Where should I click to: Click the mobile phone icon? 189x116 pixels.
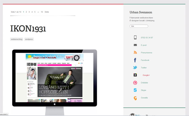(x=135, y=38)
